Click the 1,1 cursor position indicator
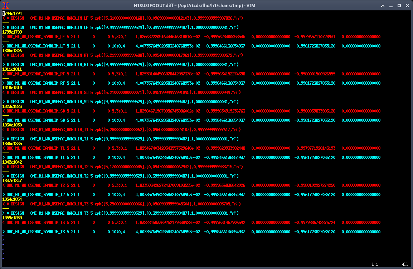The image size is (413, 269). coord(375,264)
